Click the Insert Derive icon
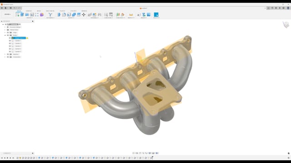 click(139, 15)
